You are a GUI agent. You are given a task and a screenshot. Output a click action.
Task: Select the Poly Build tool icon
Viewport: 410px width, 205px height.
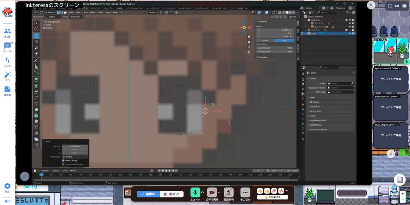(x=36, y=110)
